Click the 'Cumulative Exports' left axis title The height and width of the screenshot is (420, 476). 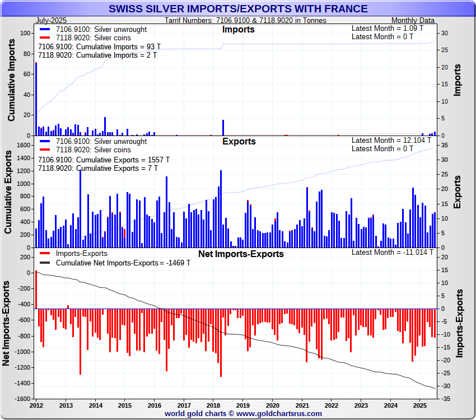click(x=8, y=192)
